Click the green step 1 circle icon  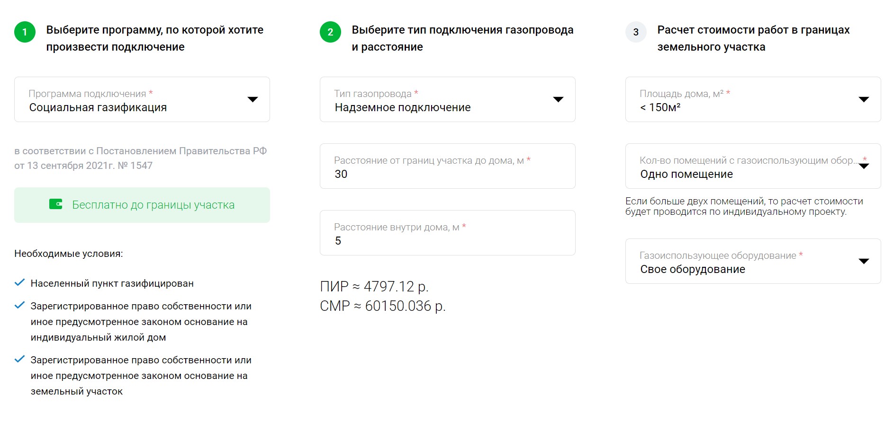[x=25, y=32]
